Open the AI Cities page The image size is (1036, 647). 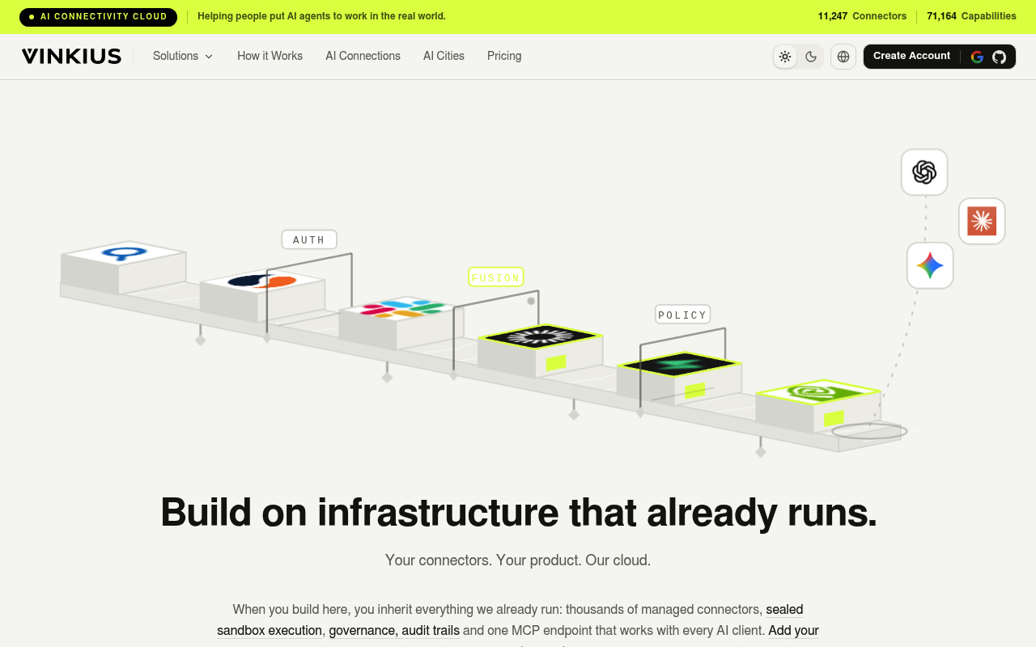point(444,56)
